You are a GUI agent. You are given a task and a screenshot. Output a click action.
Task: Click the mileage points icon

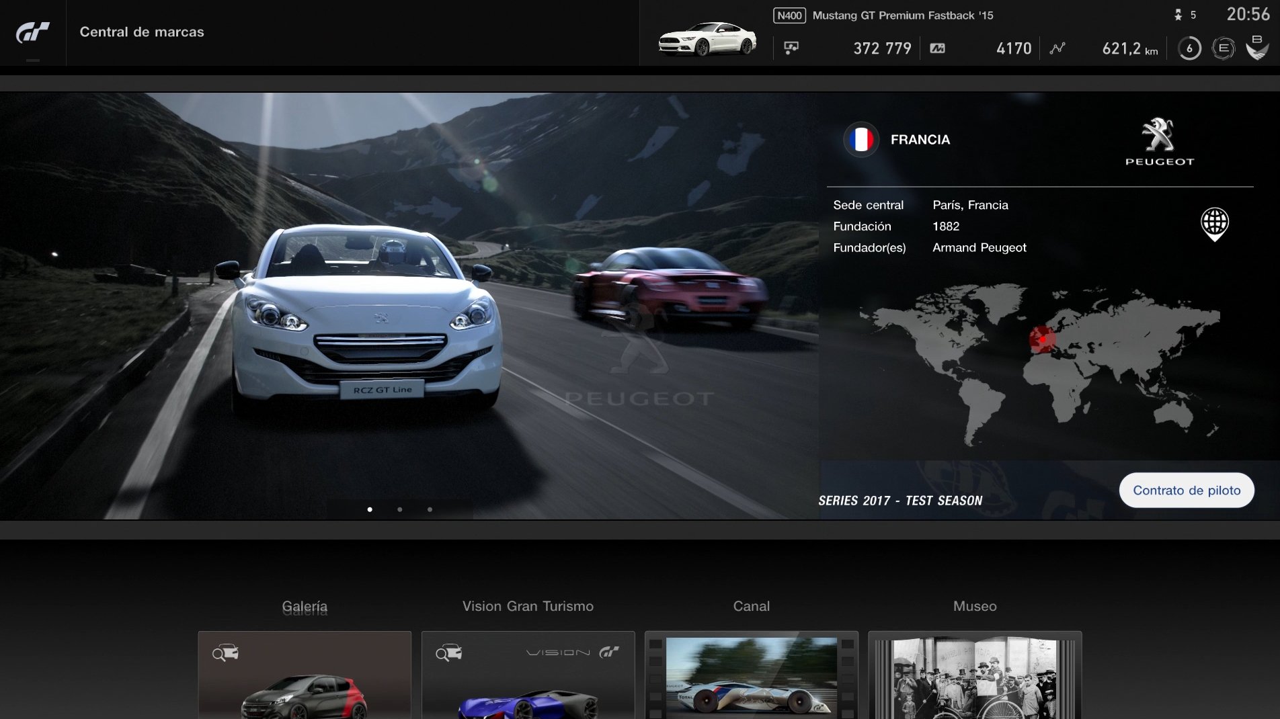point(938,48)
